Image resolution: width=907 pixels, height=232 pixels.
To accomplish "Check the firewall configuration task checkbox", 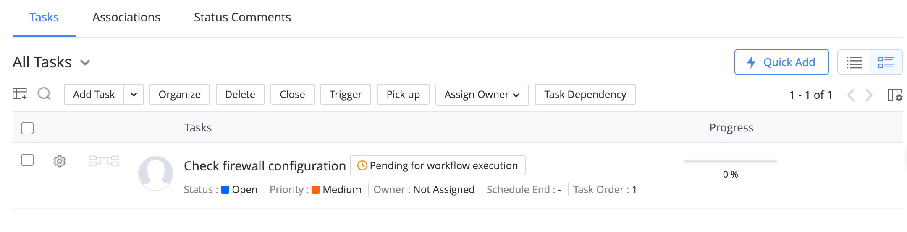I will coord(27,160).
